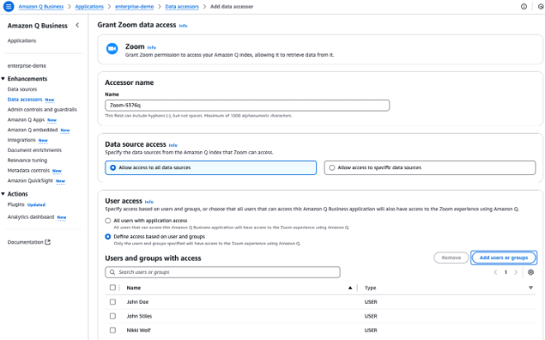Click Info link beside User access
This screenshot has height=340, width=545.
[149, 202]
